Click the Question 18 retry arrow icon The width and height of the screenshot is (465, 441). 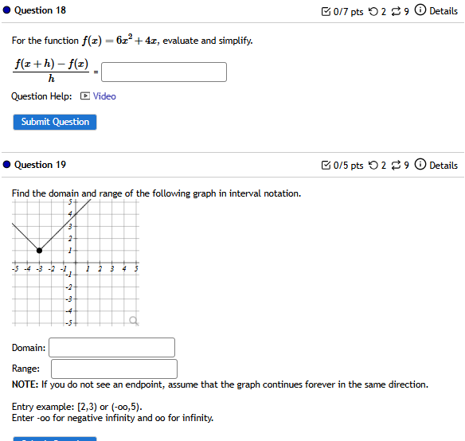tap(373, 11)
